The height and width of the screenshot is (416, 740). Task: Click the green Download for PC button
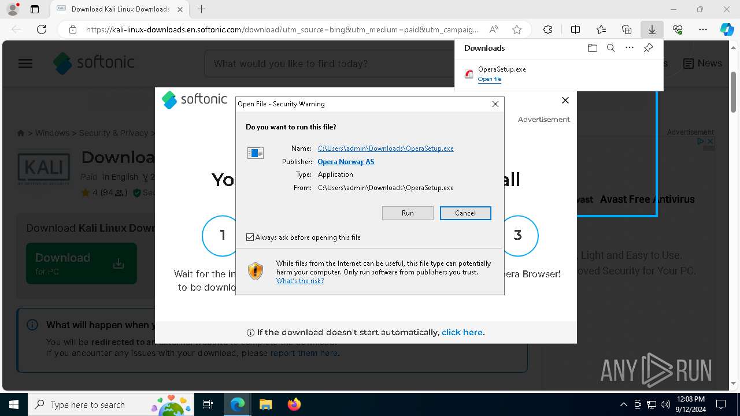(82, 263)
